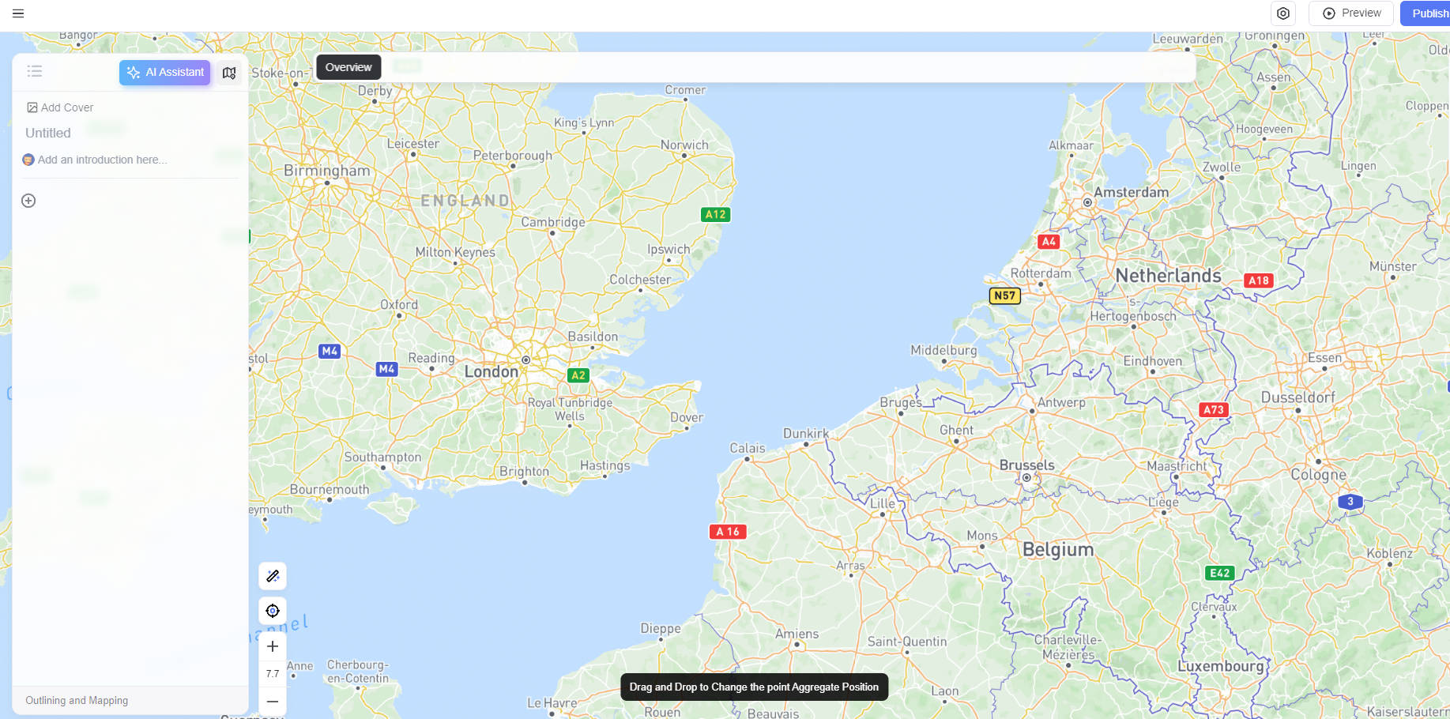Select the Overview tab above the map
Image resolution: width=1450 pixels, height=719 pixels.
click(348, 67)
